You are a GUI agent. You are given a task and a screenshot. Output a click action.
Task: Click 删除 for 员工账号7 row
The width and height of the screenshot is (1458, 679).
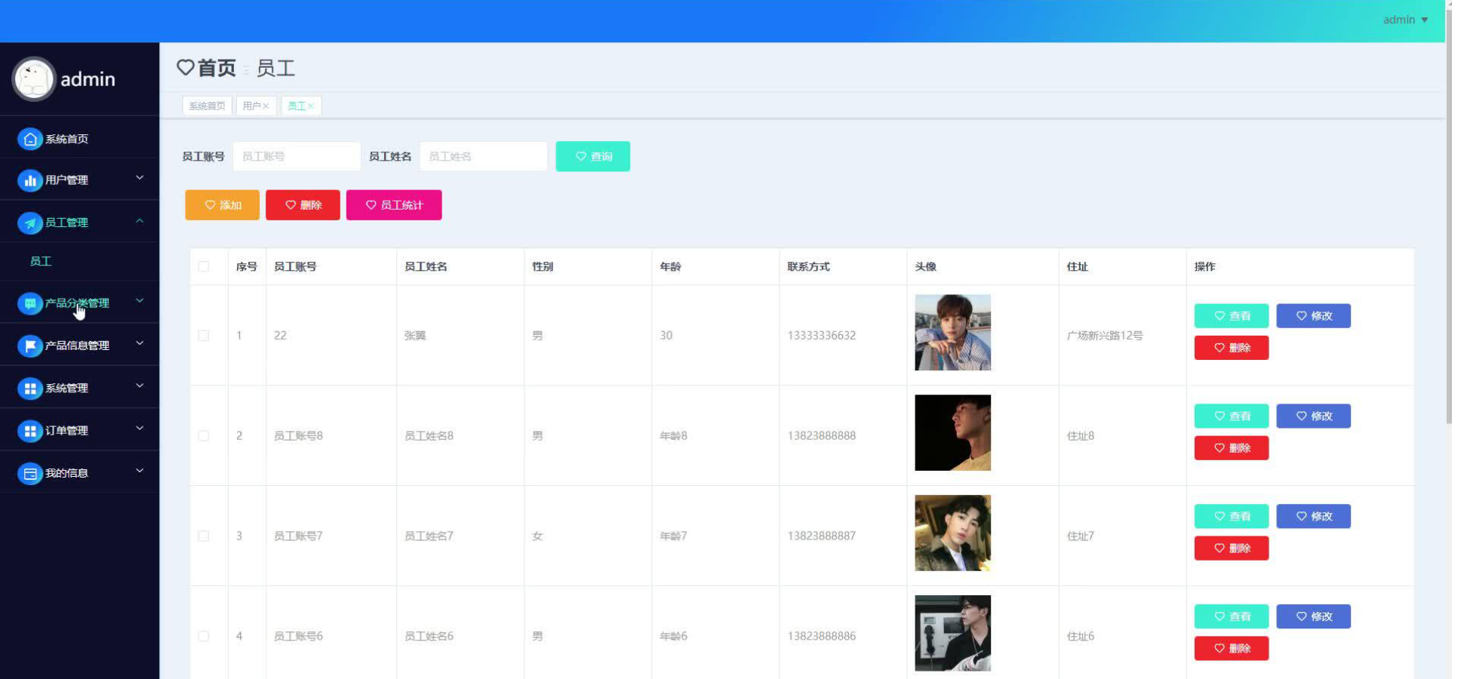(1232, 548)
